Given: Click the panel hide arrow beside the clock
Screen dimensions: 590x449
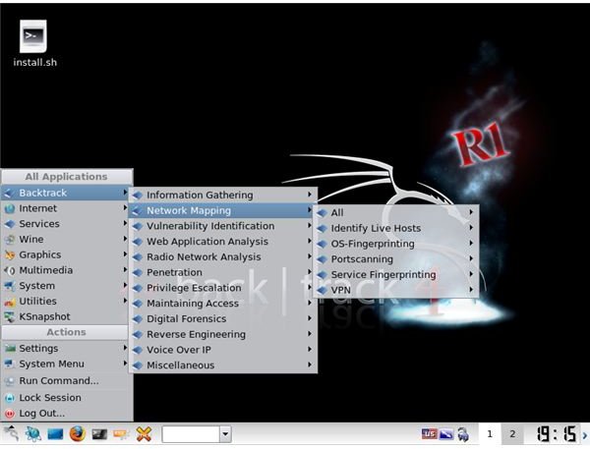Looking at the screenshot, I should point(585,435).
